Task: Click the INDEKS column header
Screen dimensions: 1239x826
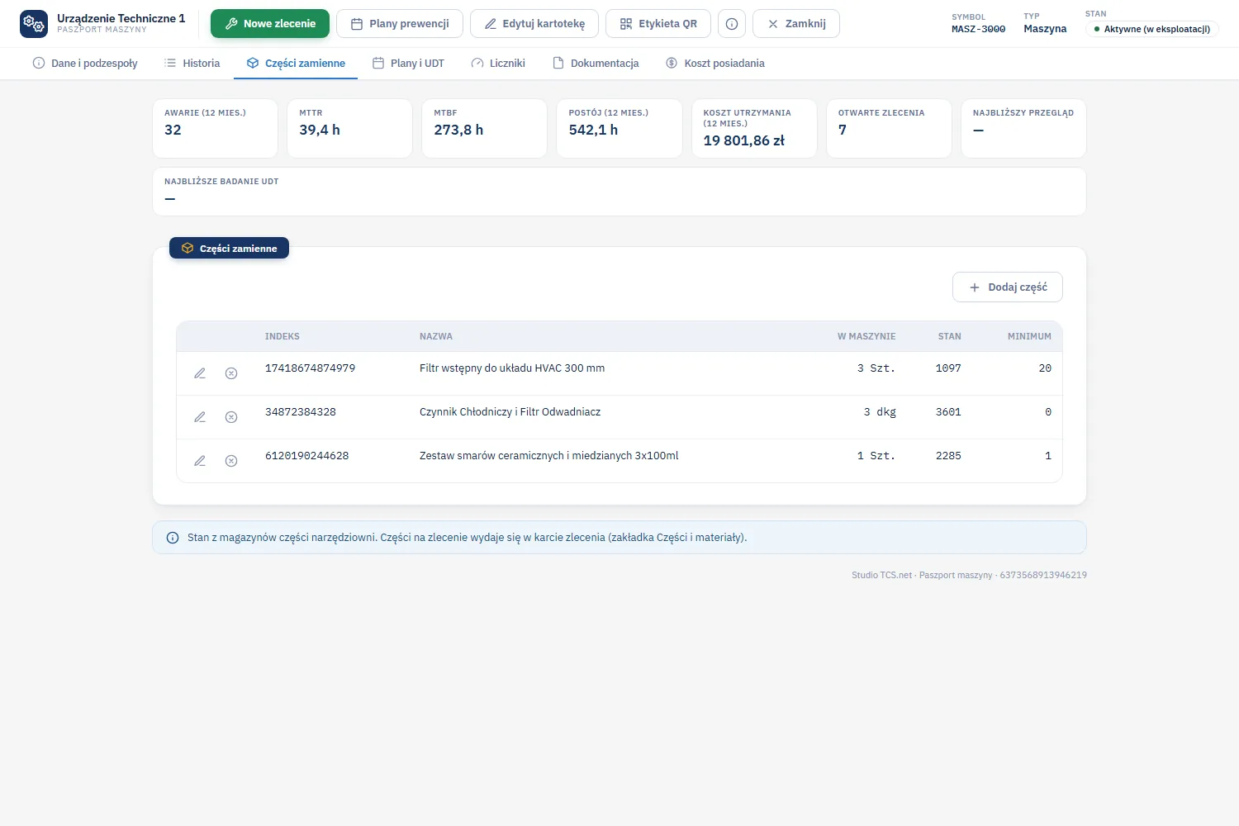Action: pos(282,337)
